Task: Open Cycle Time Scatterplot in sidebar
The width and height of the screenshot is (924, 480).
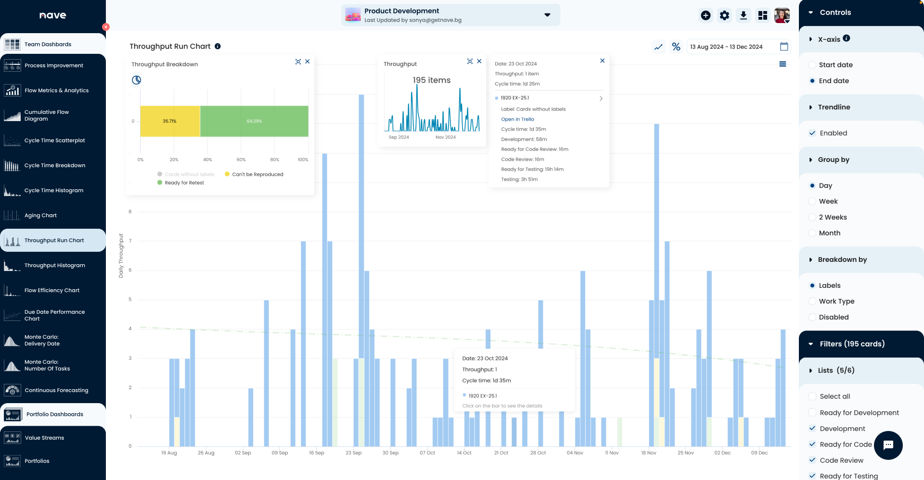Action: point(54,140)
